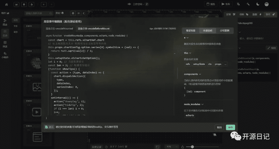Collapse the 'components' variable section
This screenshot has height=149, width=279.
pyautogui.click(x=200, y=74)
